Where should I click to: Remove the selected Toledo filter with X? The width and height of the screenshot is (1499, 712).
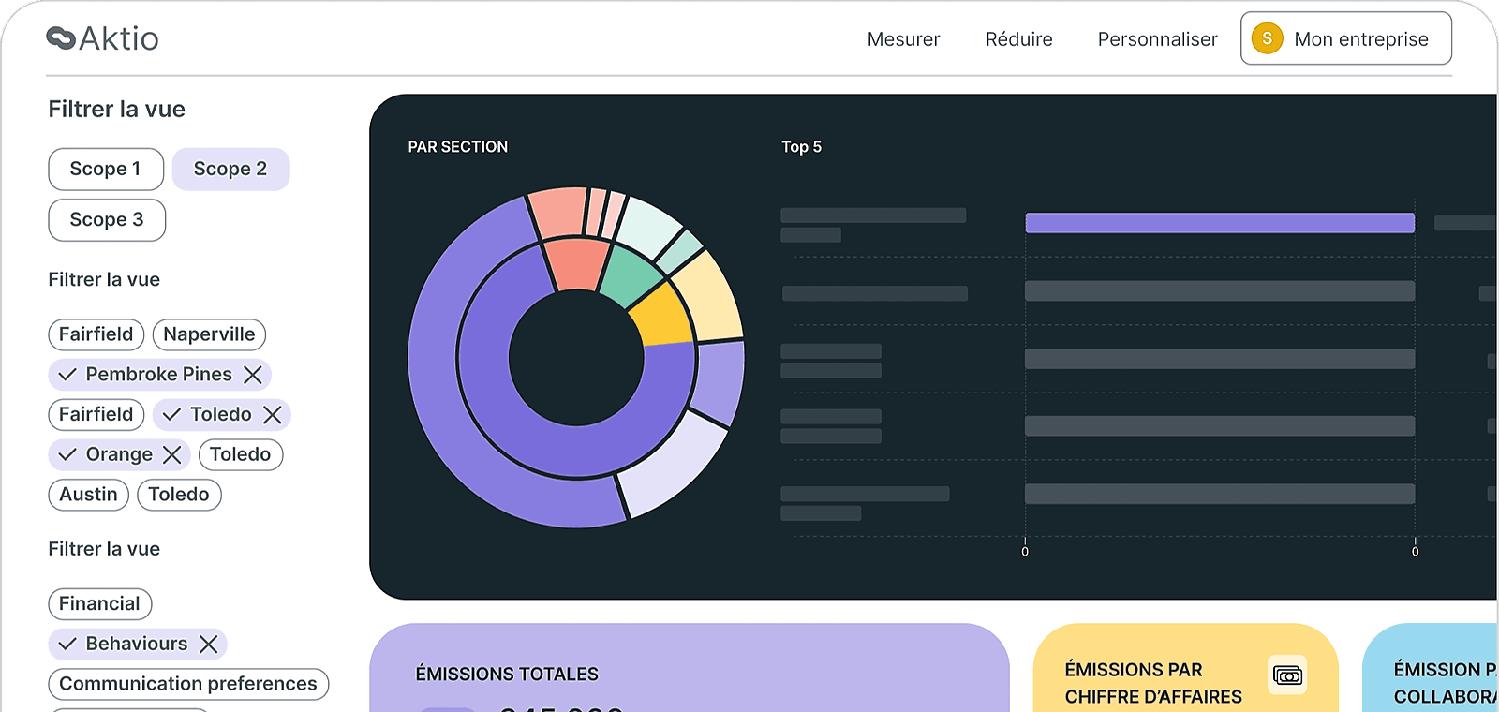(273, 415)
